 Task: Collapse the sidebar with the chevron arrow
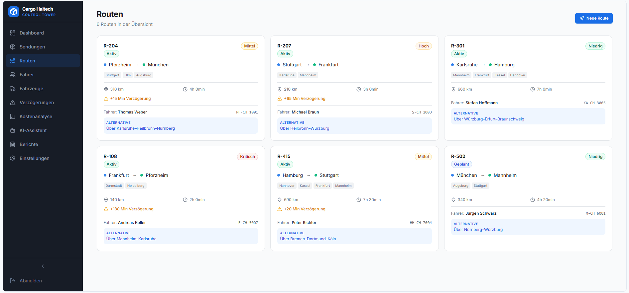pyautogui.click(x=43, y=266)
